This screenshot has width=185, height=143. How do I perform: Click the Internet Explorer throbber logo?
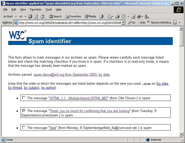(x=179, y=10)
